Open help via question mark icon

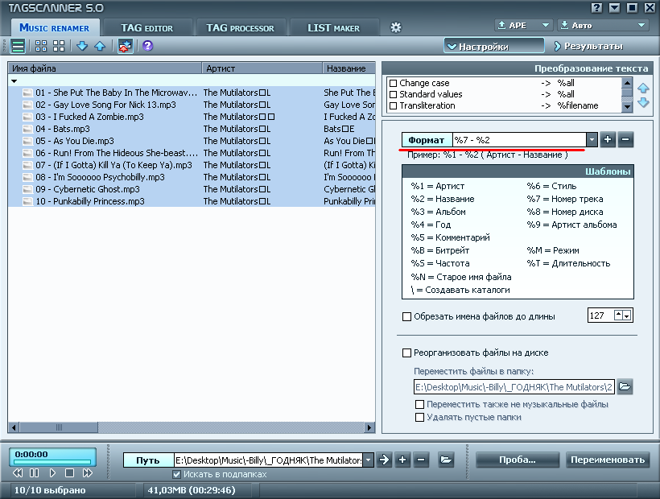tap(147, 45)
